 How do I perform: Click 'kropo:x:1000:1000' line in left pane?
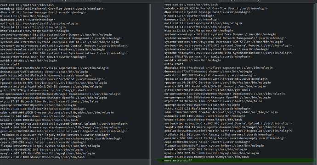pos(39,120)
